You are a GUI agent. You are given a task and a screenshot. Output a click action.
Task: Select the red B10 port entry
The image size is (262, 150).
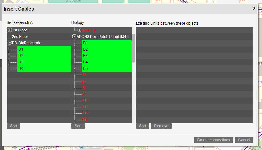click(x=85, y=100)
